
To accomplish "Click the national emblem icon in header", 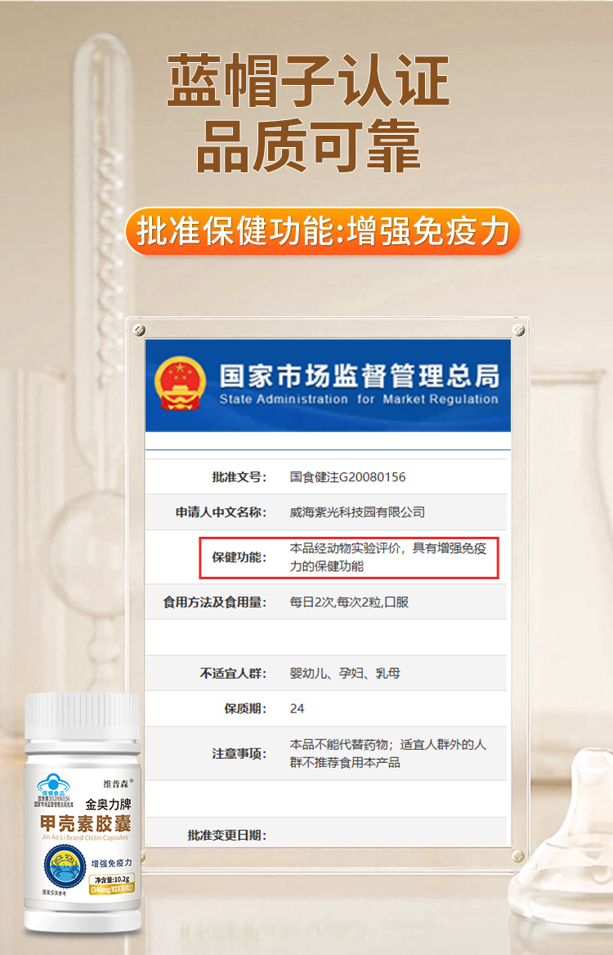I will click(x=180, y=384).
